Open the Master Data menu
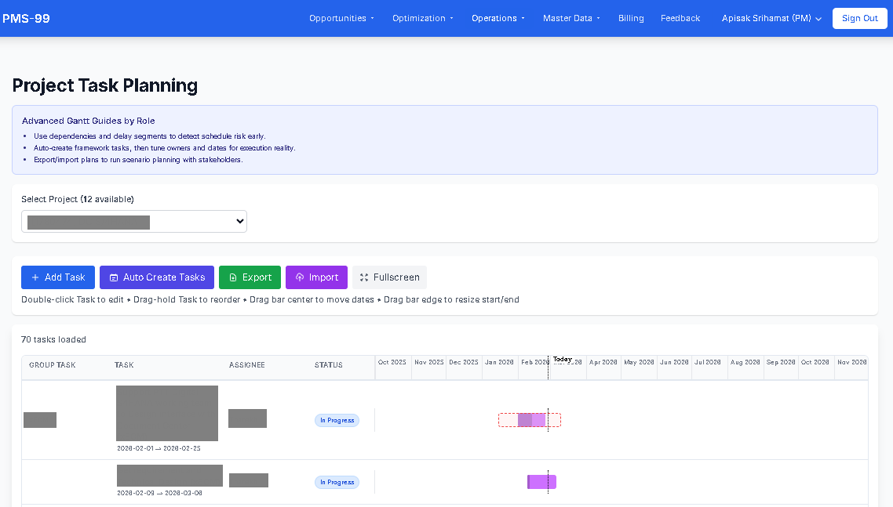The image size is (893, 507). pyautogui.click(x=571, y=18)
